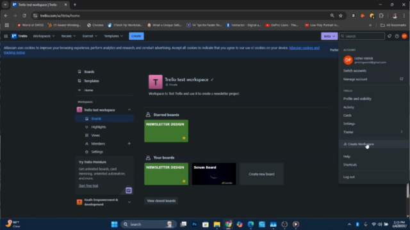Open the Beta dropdown button
Viewport: 410px width, 230px height.
point(329,36)
